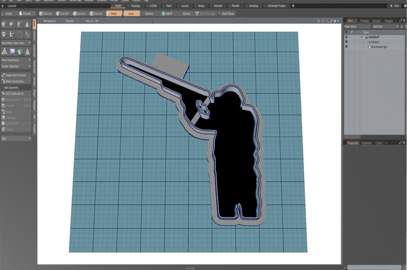Open the Deform vertical toolbox tab

[x=34, y=36]
